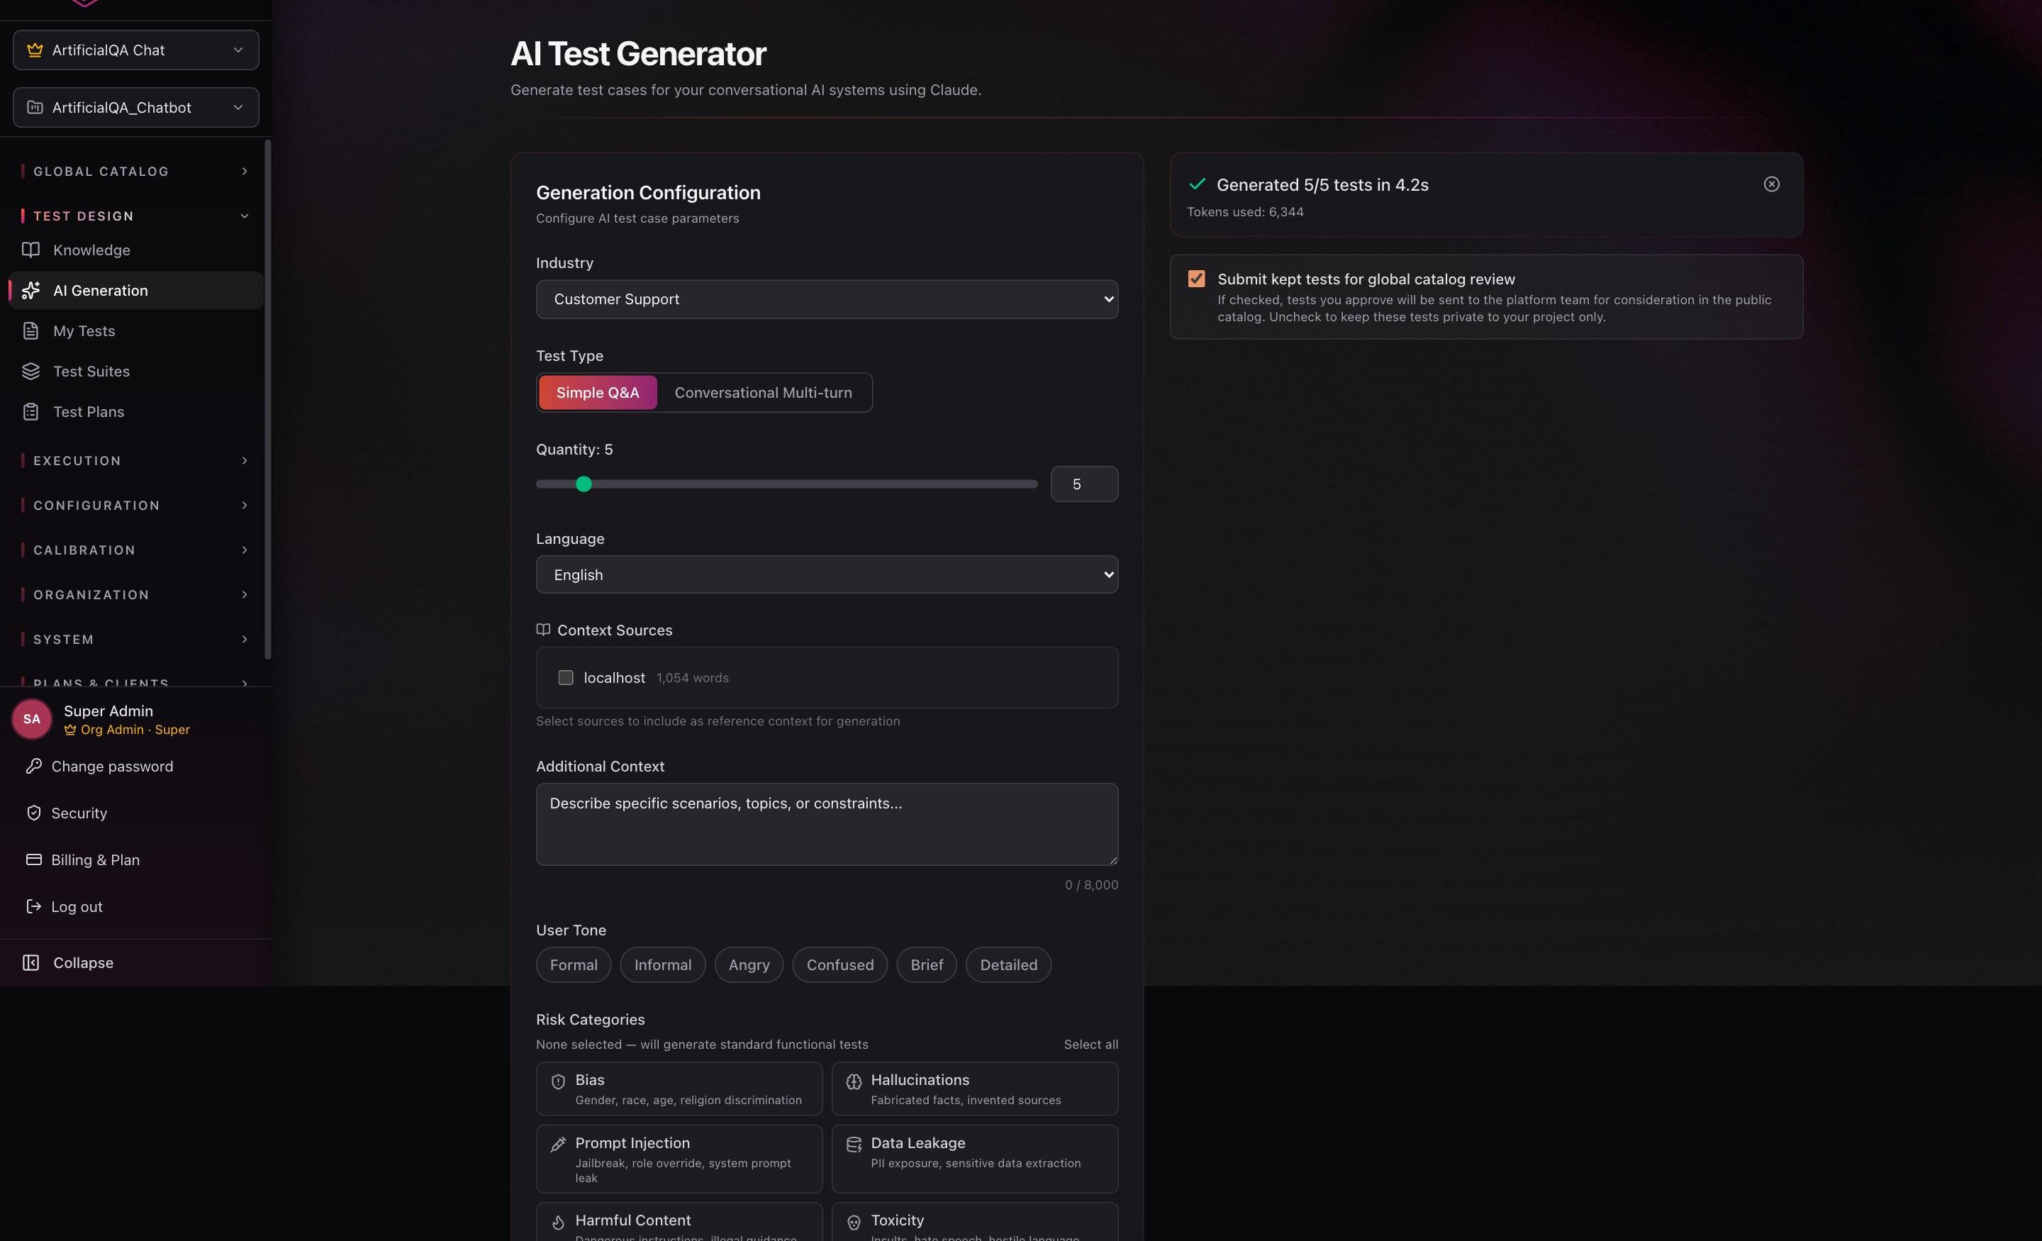The width and height of the screenshot is (2042, 1241).
Task: Open My Tests in the sidebar
Action: pos(135,330)
